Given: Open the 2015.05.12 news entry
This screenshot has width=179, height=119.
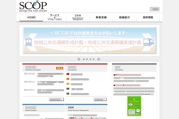Looking at the screenshot, I should (50, 83).
